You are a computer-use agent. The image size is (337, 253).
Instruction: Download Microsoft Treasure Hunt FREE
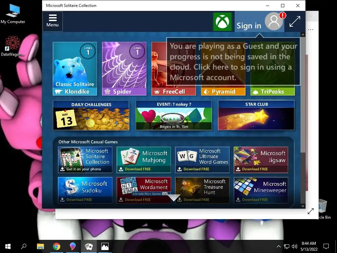[x=202, y=190]
